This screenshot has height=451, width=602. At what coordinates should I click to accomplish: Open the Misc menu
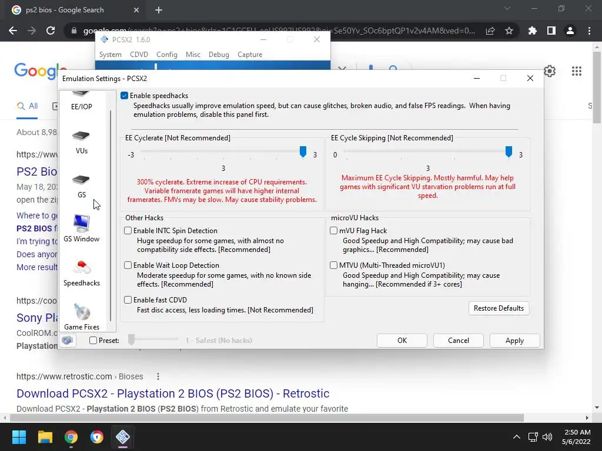(193, 55)
